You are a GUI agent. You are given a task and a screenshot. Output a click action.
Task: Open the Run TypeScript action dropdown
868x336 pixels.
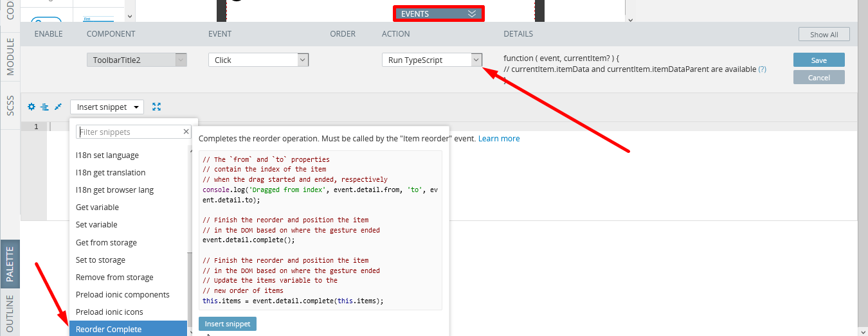click(x=432, y=60)
